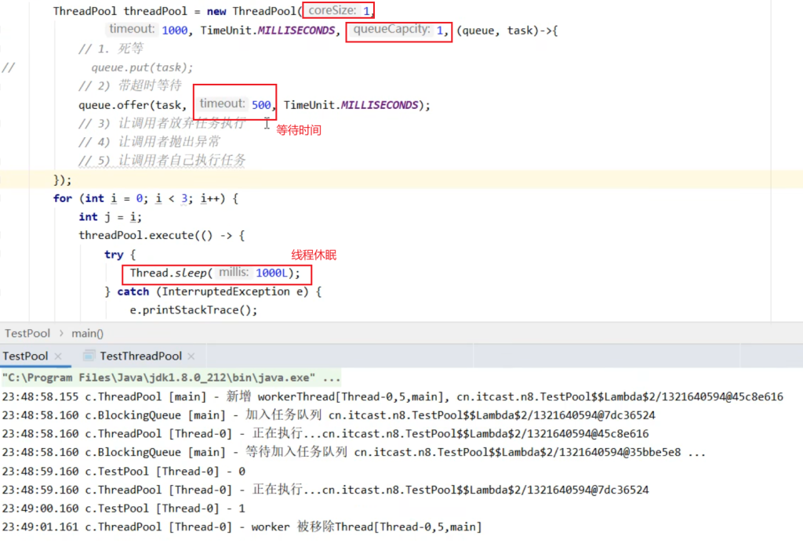Click the coreSize parameter hint
This screenshot has height=550, width=803.
332,11
